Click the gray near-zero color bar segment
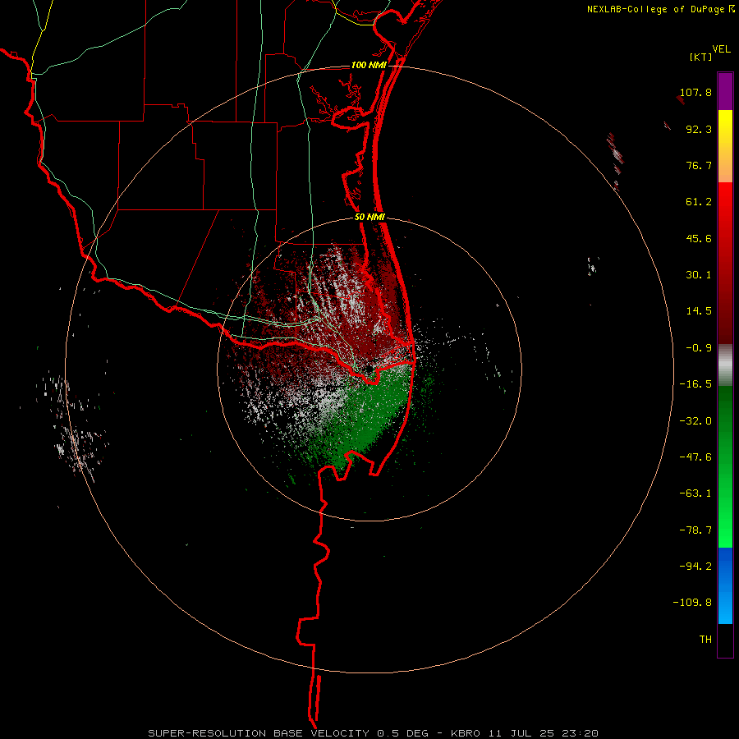739x739 pixels. click(725, 365)
